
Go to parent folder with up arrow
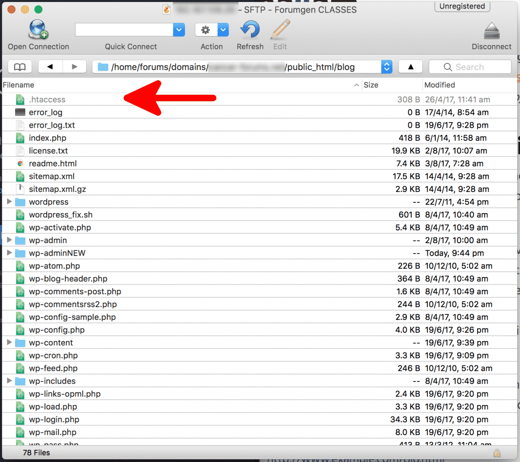click(x=410, y=67)
